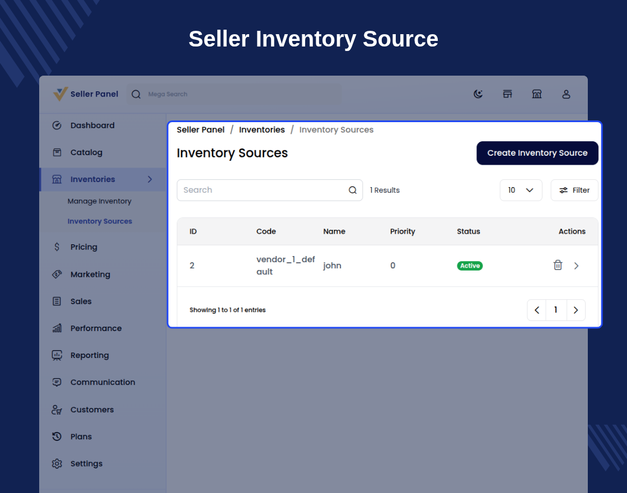Click the Inventories sidebar icon
The height and width of the screenshot is (493, 627).
pos(57,179)
